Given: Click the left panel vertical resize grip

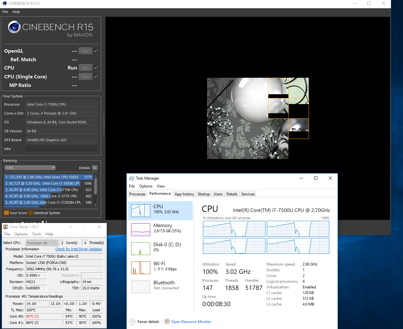Looking at the screenshot, I should [x=104, y=125].
